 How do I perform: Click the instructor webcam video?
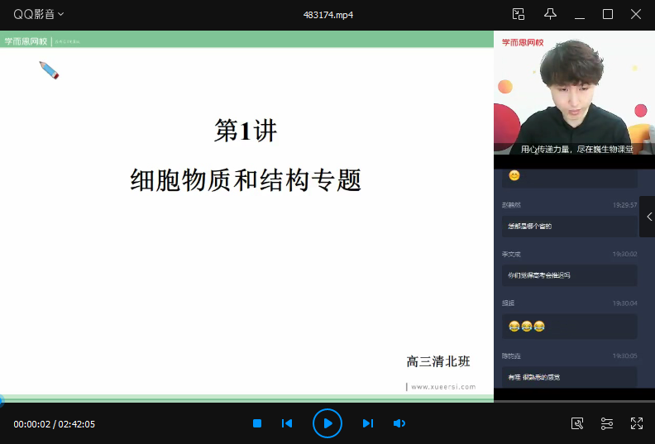[574, 95]
